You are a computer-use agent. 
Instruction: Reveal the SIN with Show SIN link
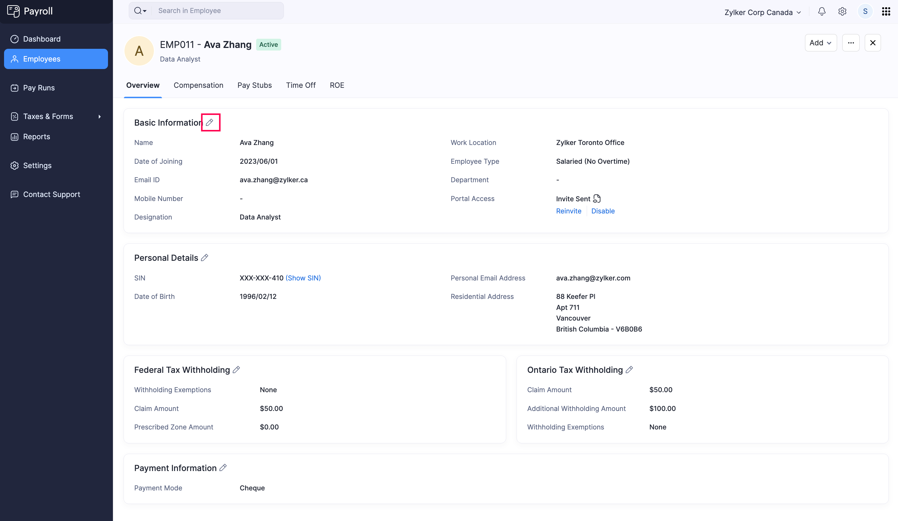[x=303, y=278]
